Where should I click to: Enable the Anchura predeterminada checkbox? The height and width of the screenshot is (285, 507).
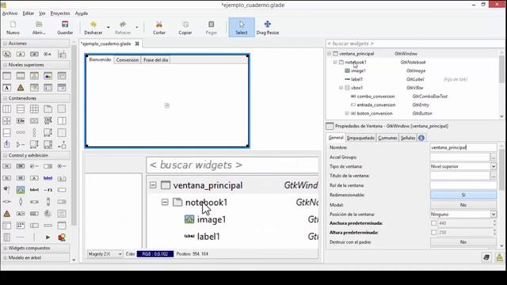click(x=433, y=223)
